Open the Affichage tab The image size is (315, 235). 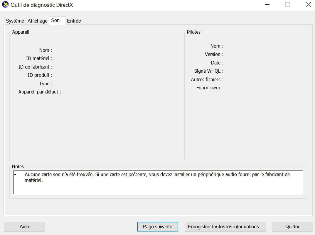click(x=37, y=21)
